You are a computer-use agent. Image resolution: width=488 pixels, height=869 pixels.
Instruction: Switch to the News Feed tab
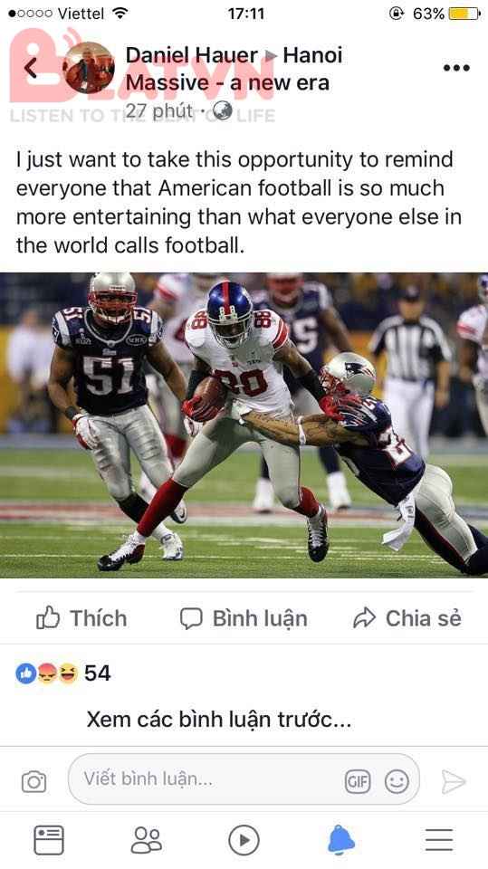pyautogui.click(x=49, y=840)
